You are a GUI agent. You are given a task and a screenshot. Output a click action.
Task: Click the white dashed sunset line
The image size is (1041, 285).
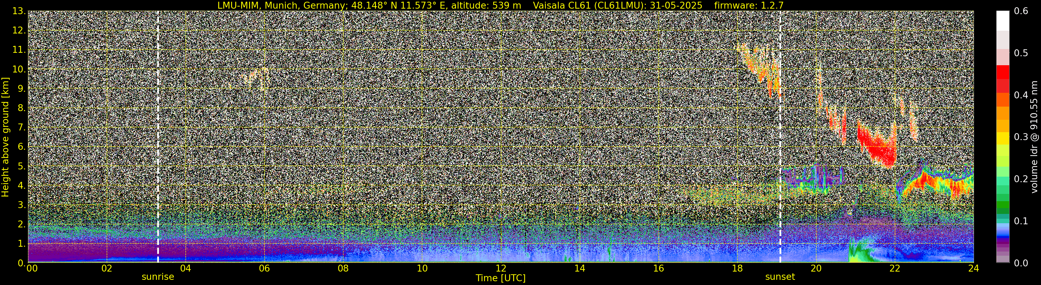click(x=780, y=137)
